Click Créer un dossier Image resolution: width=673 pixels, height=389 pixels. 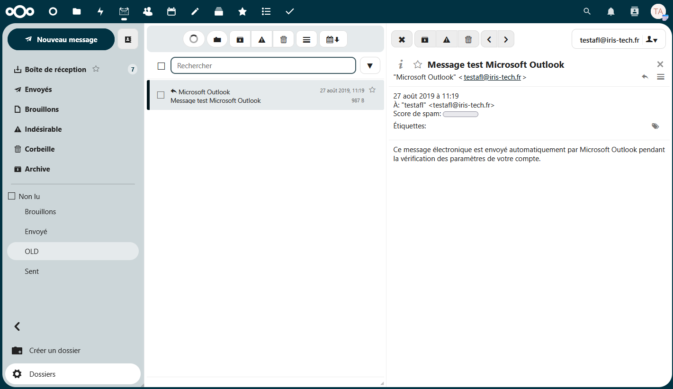[x=73, y=351]
